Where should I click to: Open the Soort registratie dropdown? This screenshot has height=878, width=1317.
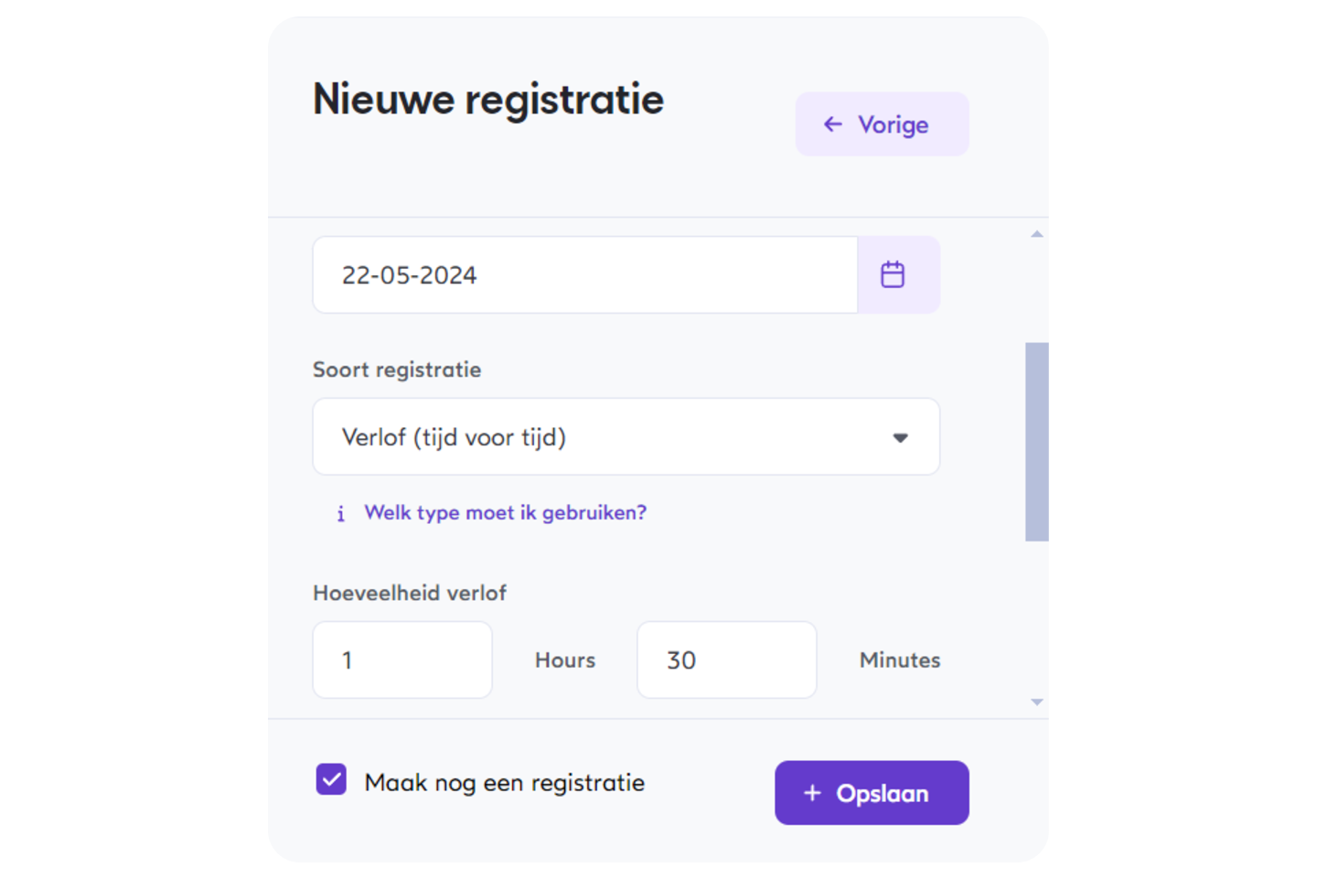click(626, 437)
